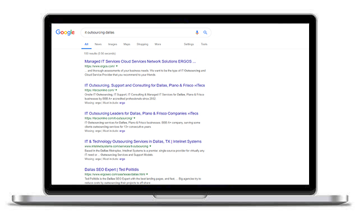Click 'ergo' must-include link under Intelinet result
Image resolution: width=359 pixels, height=222 pixels.
pos(122,159)
